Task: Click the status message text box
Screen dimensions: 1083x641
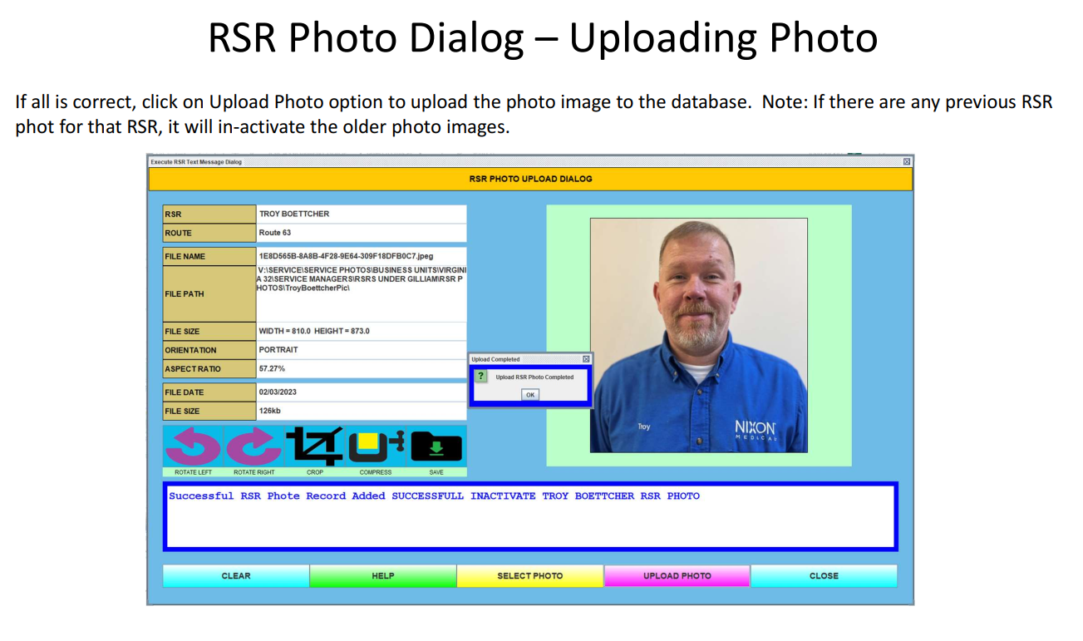Action: pyautogui.click(x=530, y=516)
